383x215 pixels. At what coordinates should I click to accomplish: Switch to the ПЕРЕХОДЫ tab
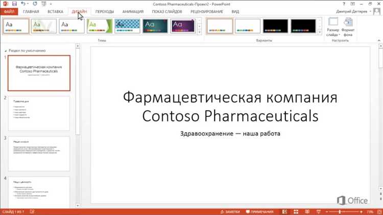[x=105, y=11]
